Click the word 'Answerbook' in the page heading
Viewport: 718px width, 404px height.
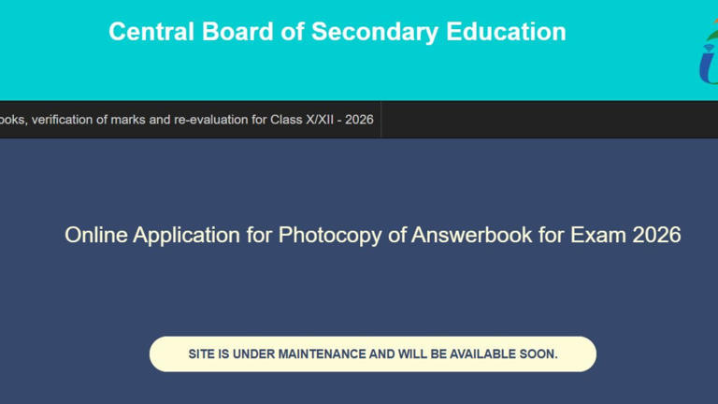click(x=471, y=235)
